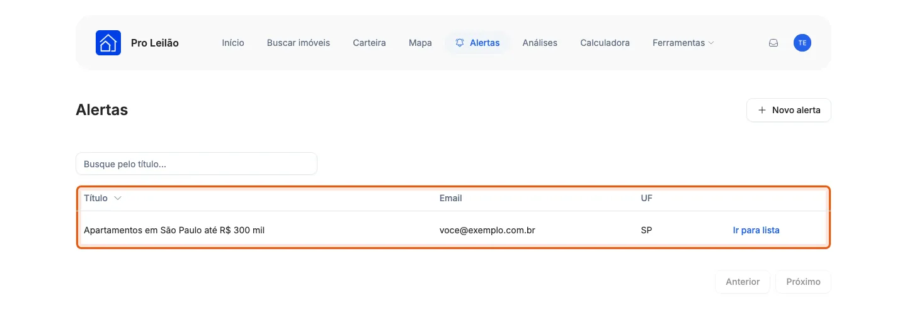
Task: Open the inbox tray icon
Action: point(773,43)
